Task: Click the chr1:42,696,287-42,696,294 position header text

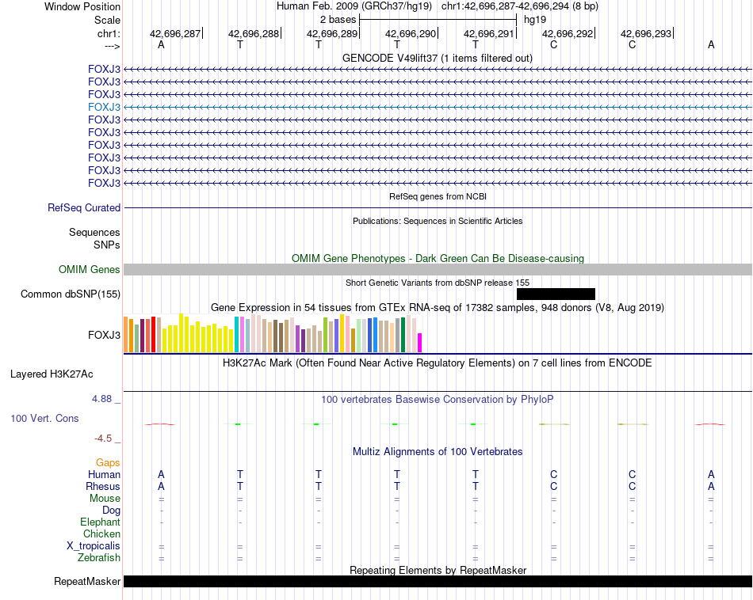Action: 520,6
